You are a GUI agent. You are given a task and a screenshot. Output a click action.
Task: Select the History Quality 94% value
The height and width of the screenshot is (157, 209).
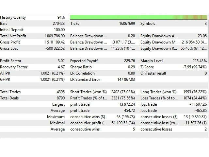pyautogui.click(x=61, y=17)
